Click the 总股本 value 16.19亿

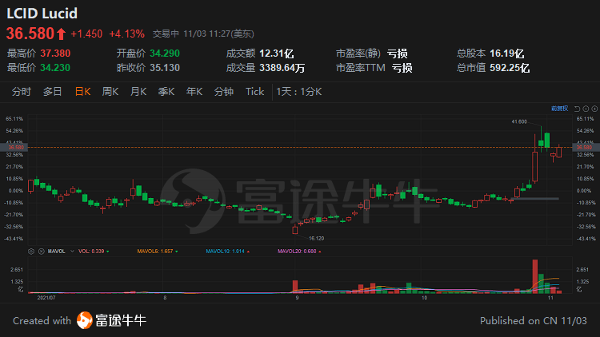(x=507, y=54)
